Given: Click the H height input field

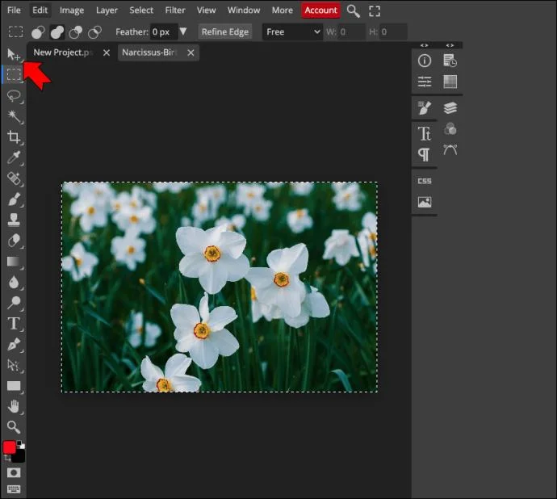Looking at the screenshot, I should point(393,32).
